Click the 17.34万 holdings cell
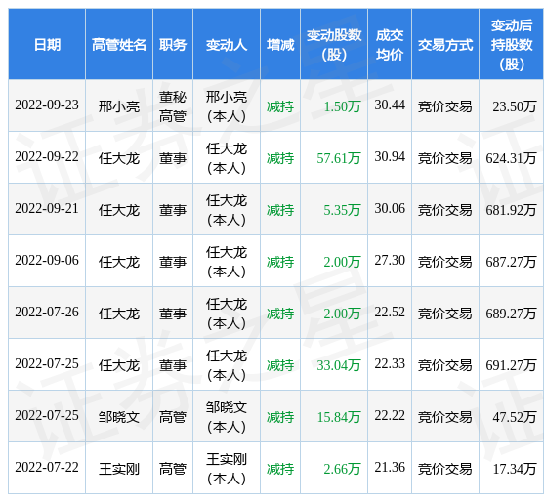Image resolution: width=544 pixels, height=502 pixels. click(515, 469)
